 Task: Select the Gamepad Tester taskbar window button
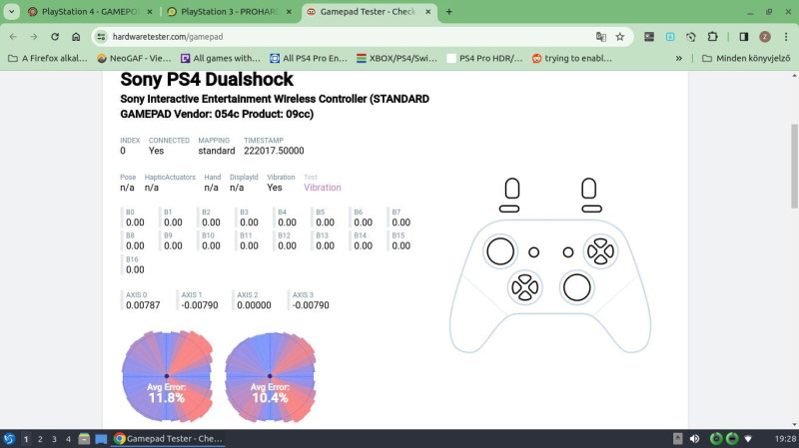pos(168,438)
